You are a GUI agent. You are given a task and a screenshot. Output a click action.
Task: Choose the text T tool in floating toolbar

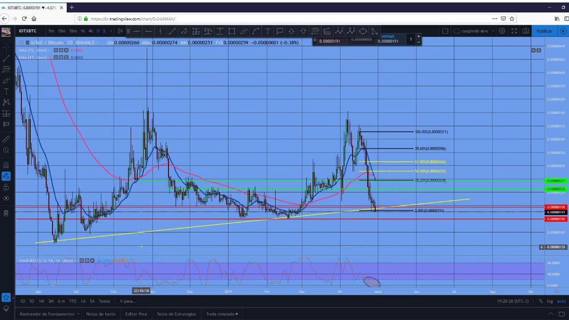[x=268, y=31]
